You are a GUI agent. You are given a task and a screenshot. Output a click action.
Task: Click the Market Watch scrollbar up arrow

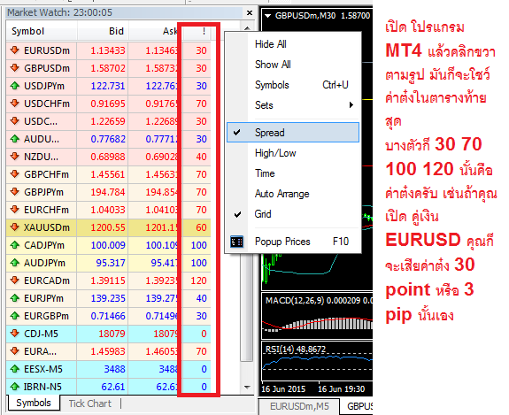tap(247, 28)
